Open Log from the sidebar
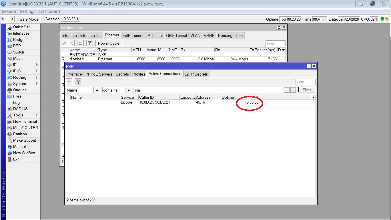The image size is (391, 220). click(16, 102)
